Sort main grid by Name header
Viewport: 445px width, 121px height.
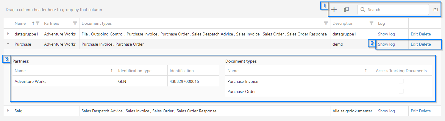(20, 23)
